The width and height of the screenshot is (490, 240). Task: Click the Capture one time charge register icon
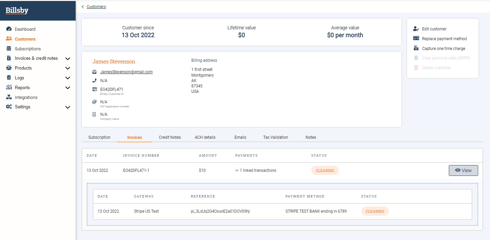(416, 48)
